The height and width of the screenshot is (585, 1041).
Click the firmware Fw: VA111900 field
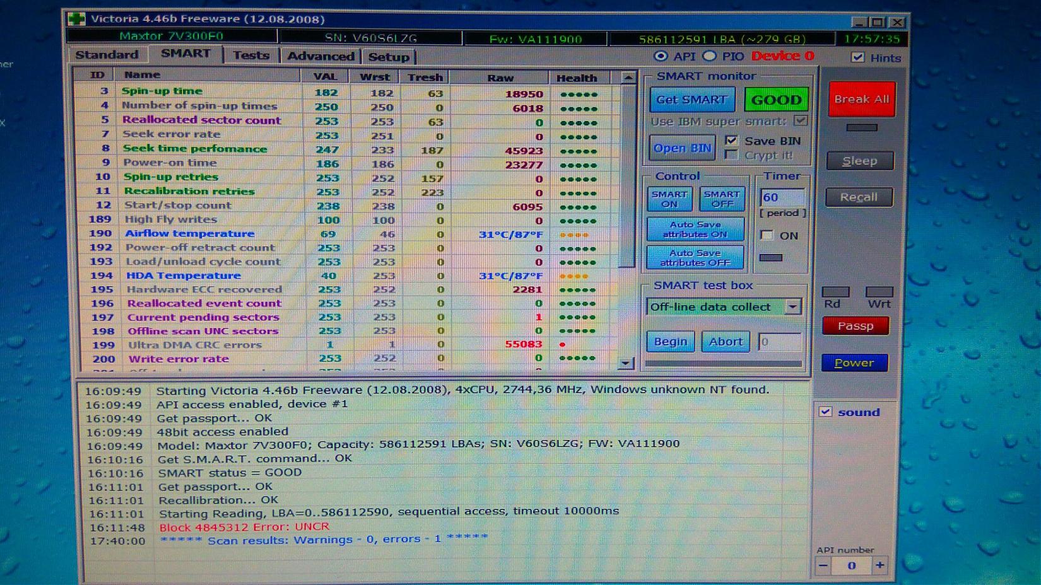point(535,38)
